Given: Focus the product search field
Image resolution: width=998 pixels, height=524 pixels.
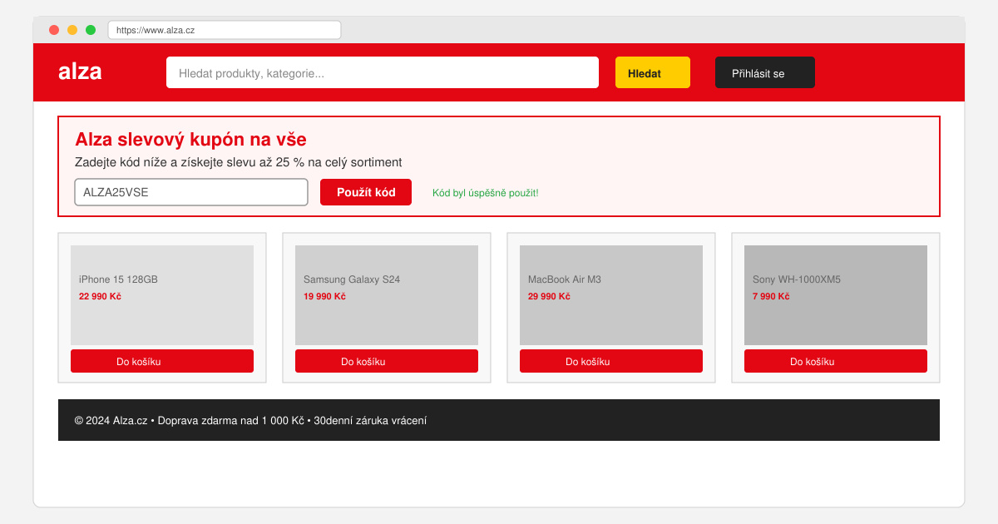Looking at the screenshot, I should point(383,72).
